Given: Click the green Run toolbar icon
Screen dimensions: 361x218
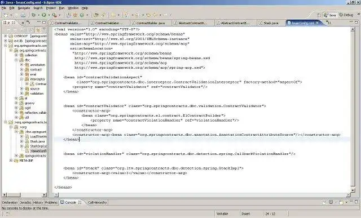Looking at the screenshot, I should point(44,15).
